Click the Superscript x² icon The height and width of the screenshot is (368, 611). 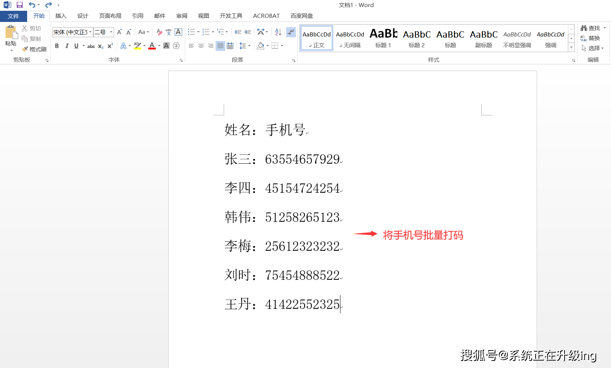click(110, 46)
